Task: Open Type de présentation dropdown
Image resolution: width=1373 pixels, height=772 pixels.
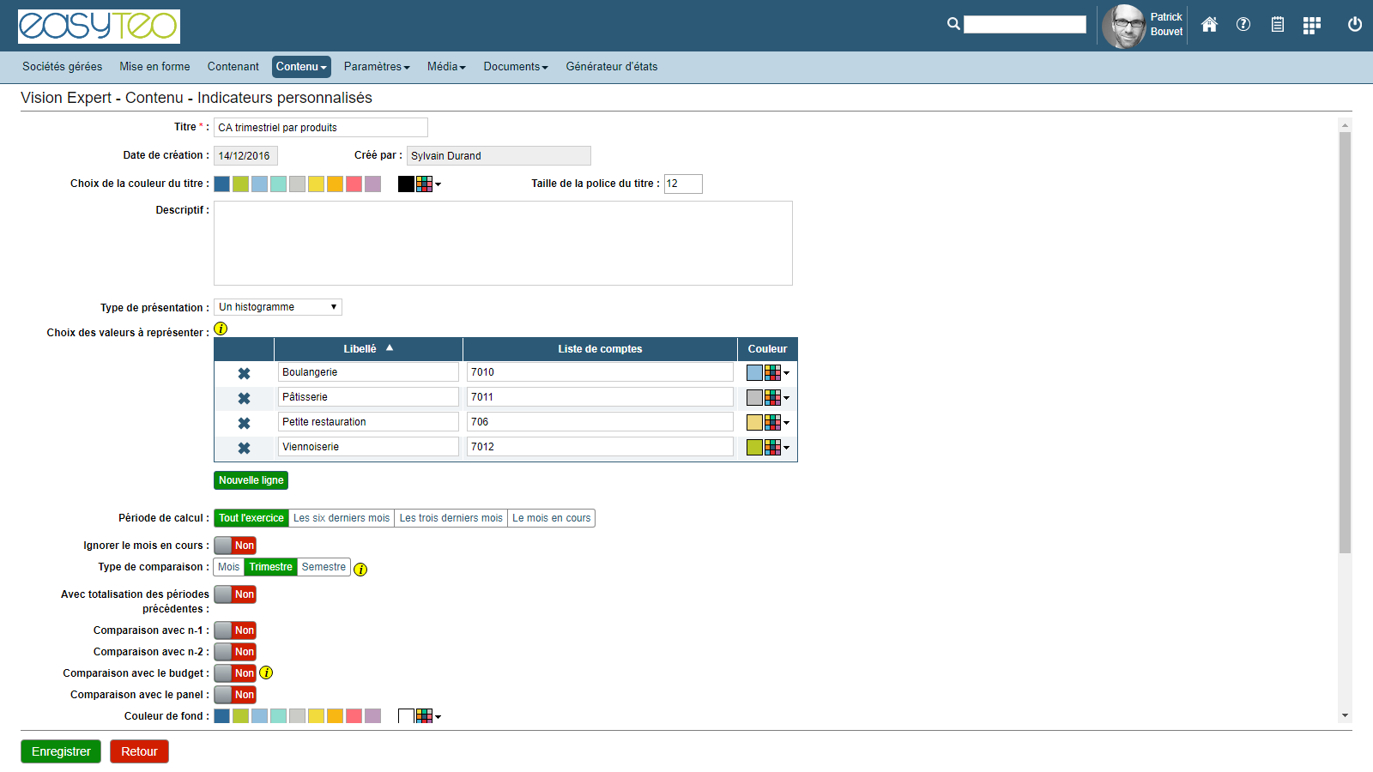Action: pos(277,307)
